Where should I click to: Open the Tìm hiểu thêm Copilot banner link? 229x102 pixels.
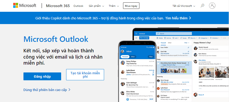coord(178,18)
